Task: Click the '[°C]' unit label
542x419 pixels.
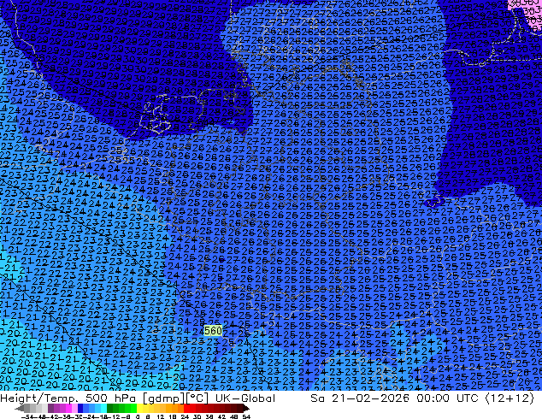Action: (x=197, y=398)
